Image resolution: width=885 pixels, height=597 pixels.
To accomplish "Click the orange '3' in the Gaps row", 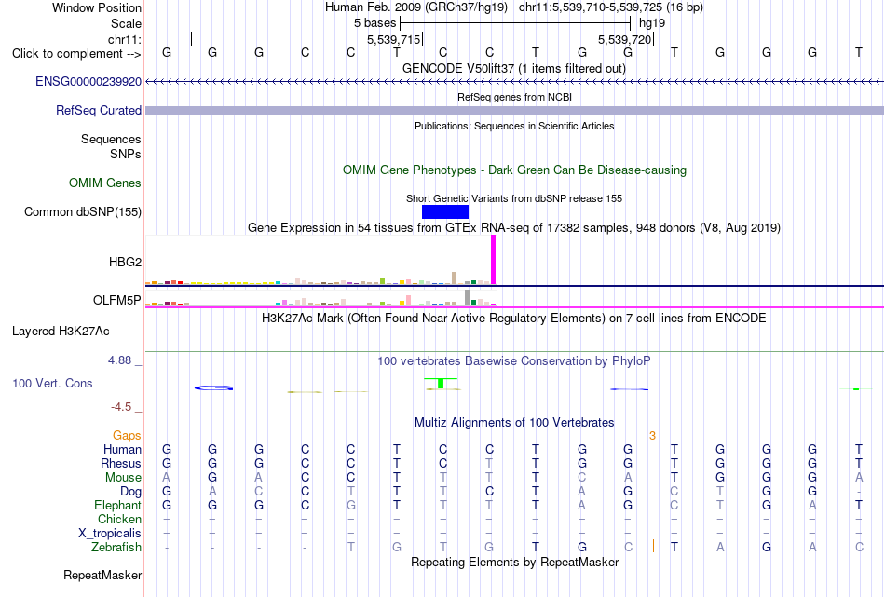I will 652,435.
